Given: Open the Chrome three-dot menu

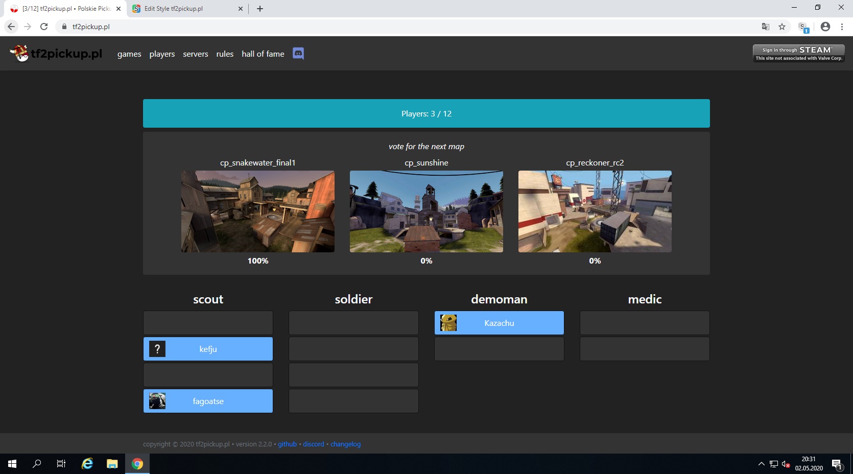Looking at the screenshot, I should tap(842, 27).
